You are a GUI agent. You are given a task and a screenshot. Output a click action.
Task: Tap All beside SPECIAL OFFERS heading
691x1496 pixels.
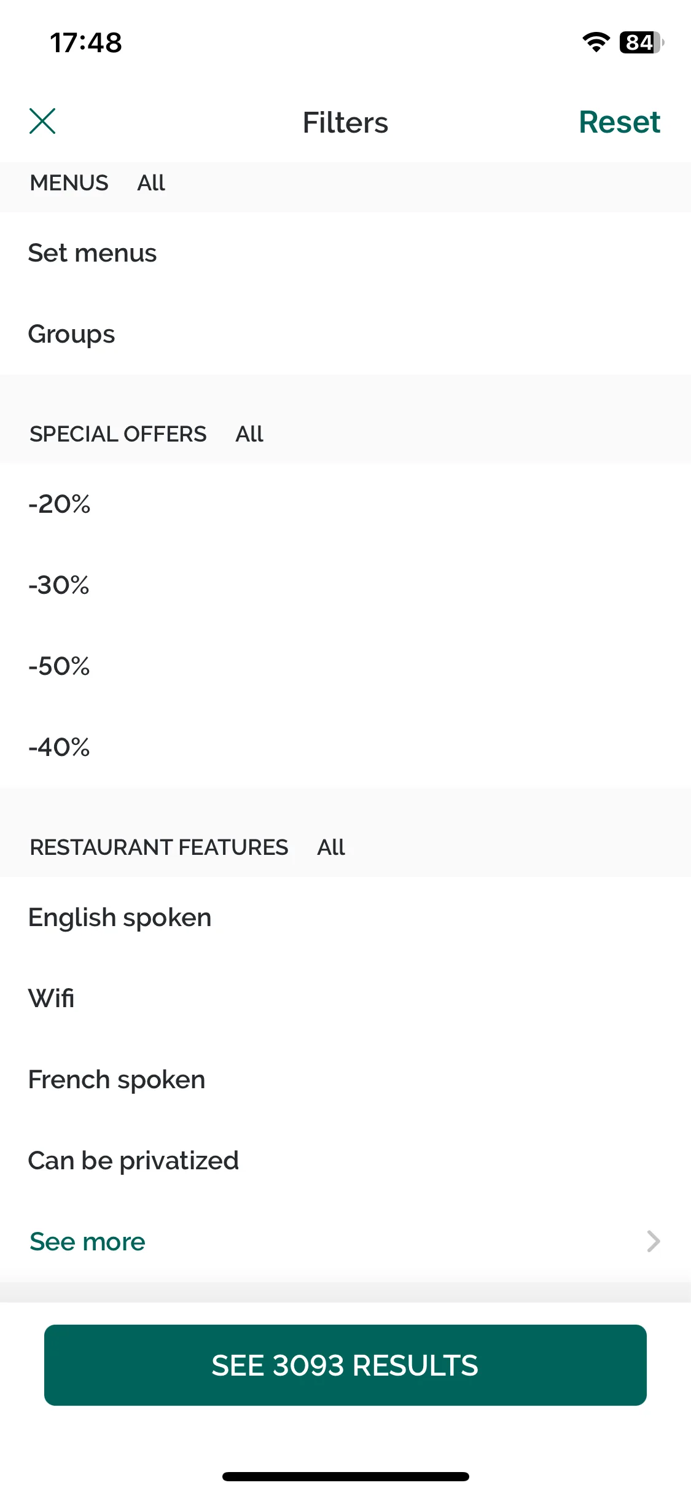249,434
